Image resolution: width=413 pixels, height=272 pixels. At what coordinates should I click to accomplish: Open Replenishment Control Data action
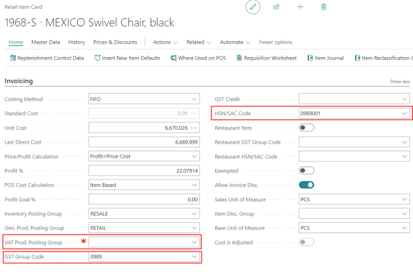47,58
